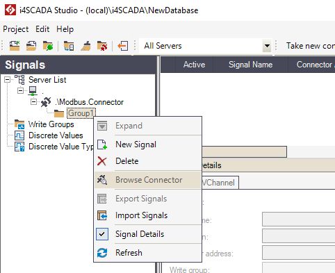Click the open project folder toolbar icon
The image size is (335, 273).
point(31,46)
